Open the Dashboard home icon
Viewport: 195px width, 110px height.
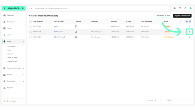coord(5,15)
